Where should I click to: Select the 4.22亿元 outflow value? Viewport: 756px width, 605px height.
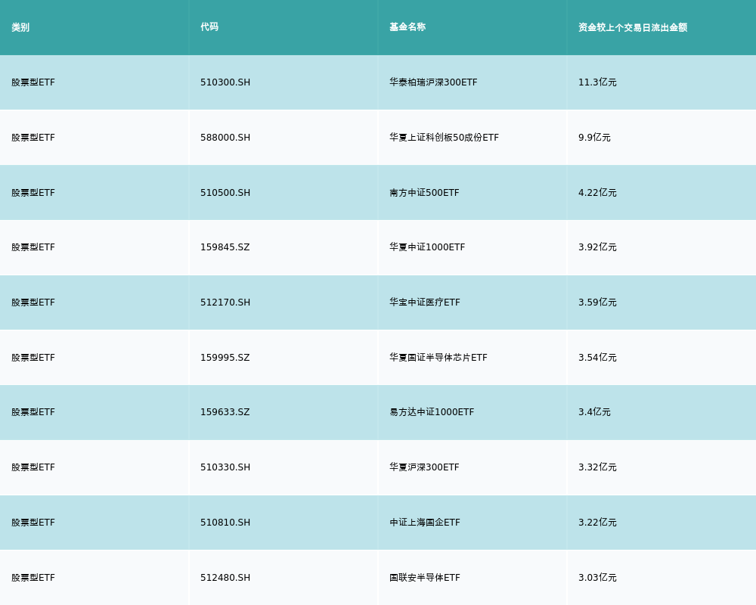[597, 193]
